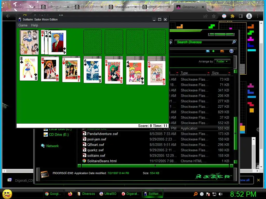Select the 5 of diamonds tableau card
This screenshot has width=266, height=199.
click(x=114, y=72)
